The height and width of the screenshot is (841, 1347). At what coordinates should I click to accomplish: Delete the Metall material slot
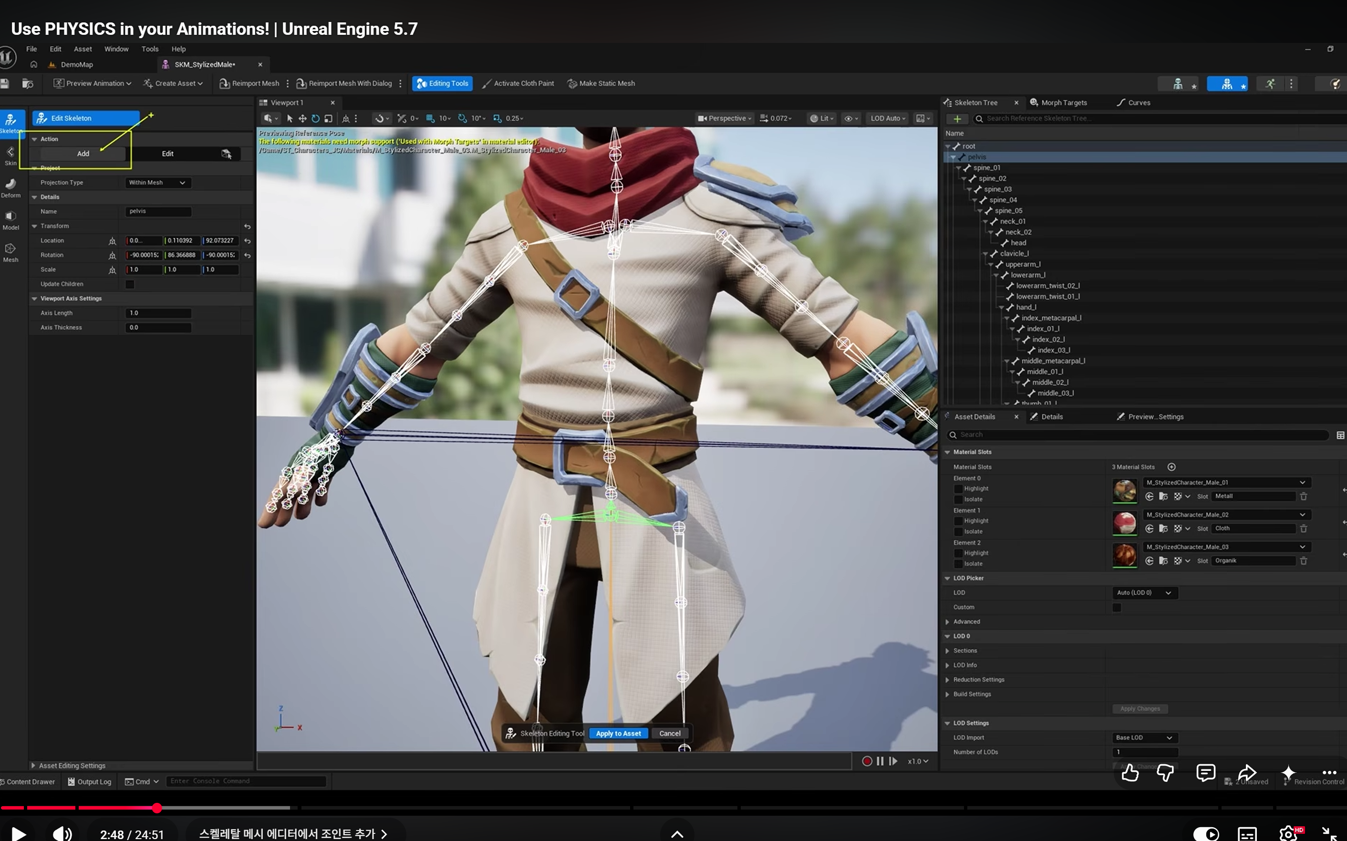[x=1304, y=496]
